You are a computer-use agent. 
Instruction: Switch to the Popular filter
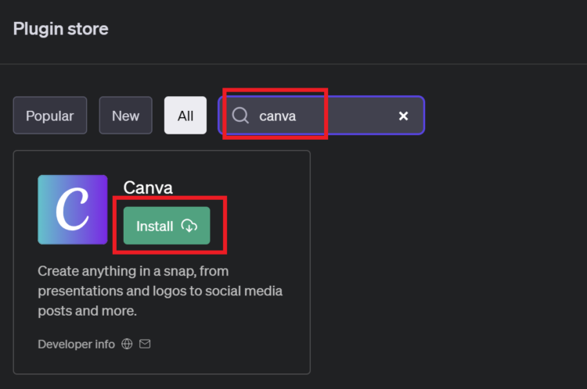click(x=50, y=116)
